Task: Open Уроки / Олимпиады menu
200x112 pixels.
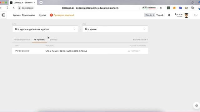Action: point(24,15)
